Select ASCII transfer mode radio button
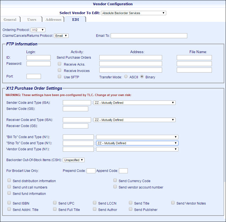226x222 pixels. coord(126,76)
